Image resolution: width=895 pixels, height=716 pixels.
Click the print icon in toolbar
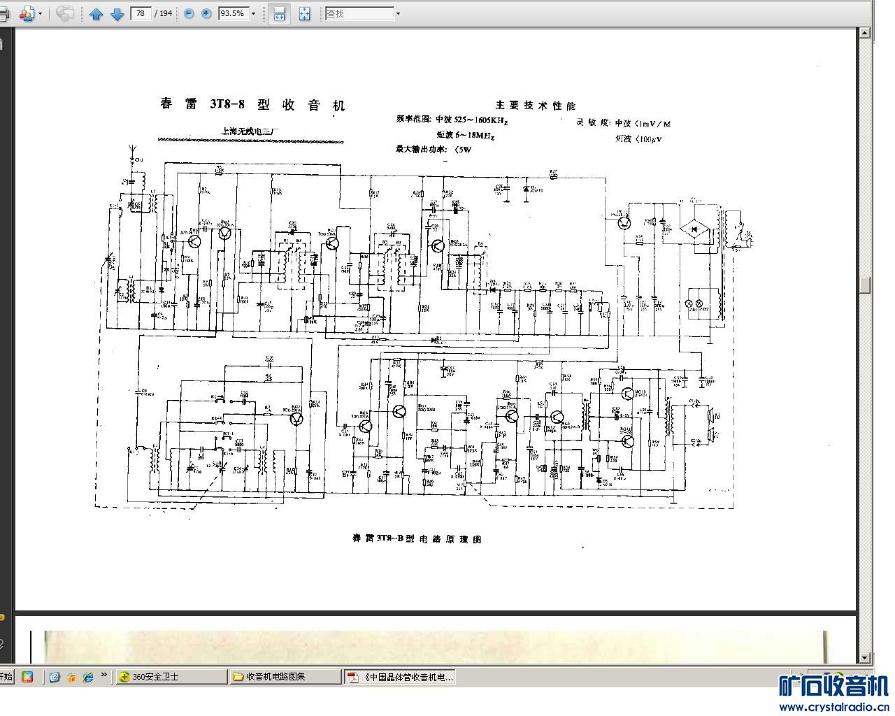click(3, 13)
